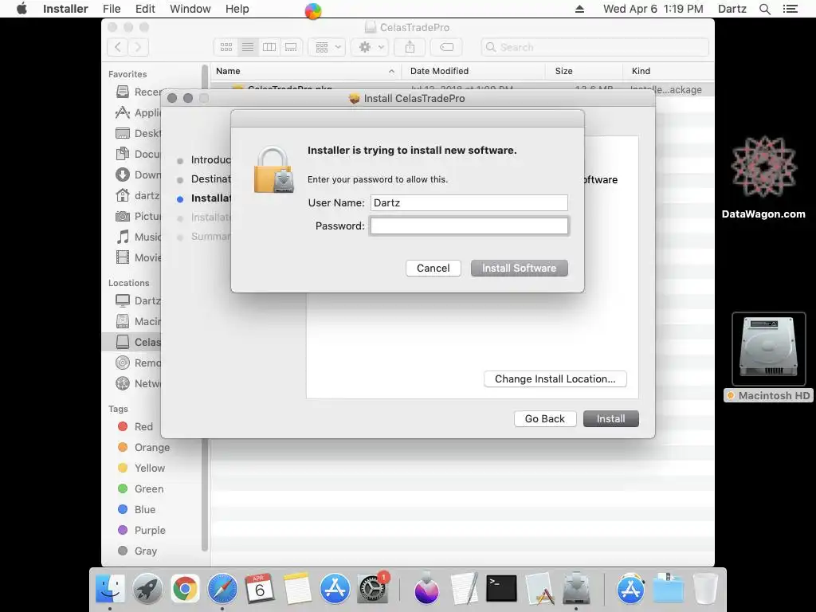The width and height of the screenshot is (816, 612).
Task: Click date and time in menu bar
Action: (653, 9)
